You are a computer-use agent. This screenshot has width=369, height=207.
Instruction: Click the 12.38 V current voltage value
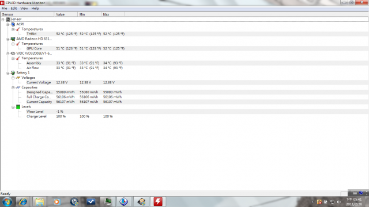[62, 83]
